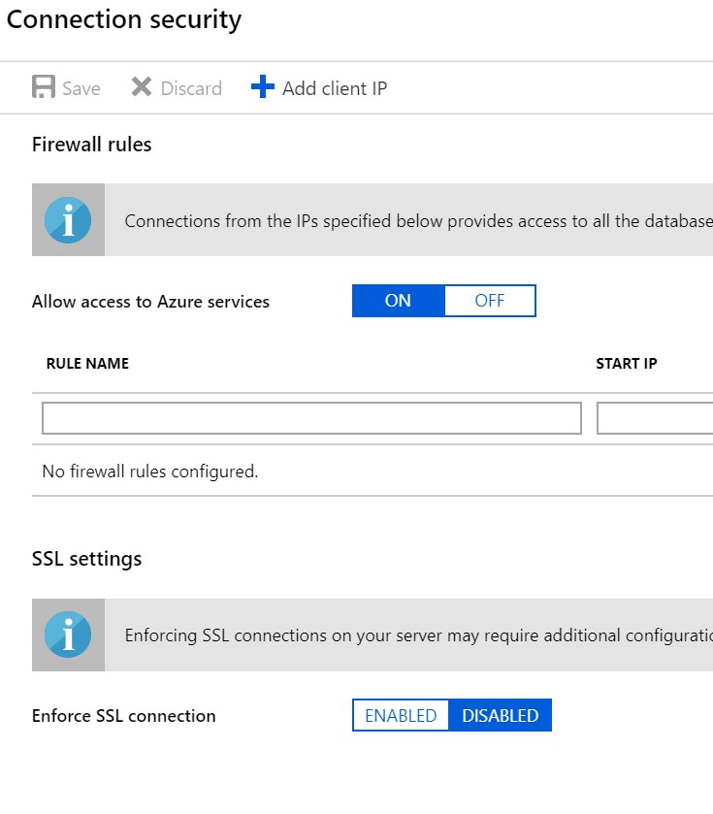
Task: Click the Connection security page title
Action: [124, 19]
